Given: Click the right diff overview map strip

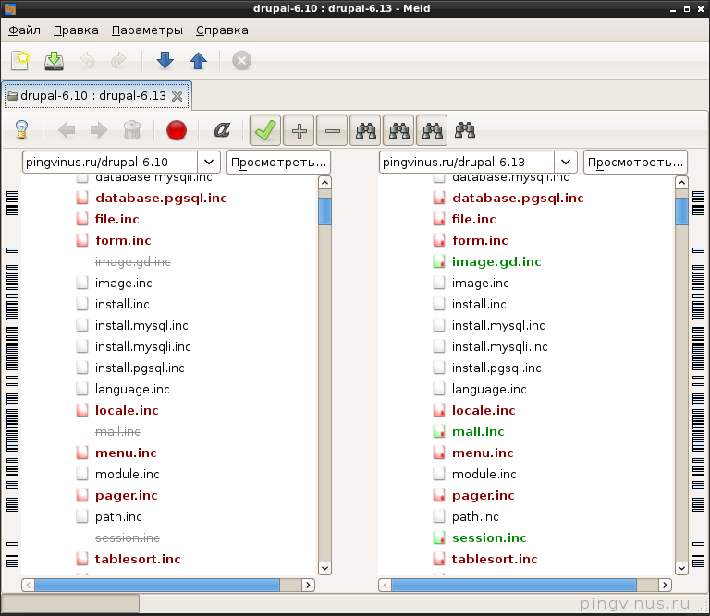Looking at the screenshot, I should click(x=698, y=378).
